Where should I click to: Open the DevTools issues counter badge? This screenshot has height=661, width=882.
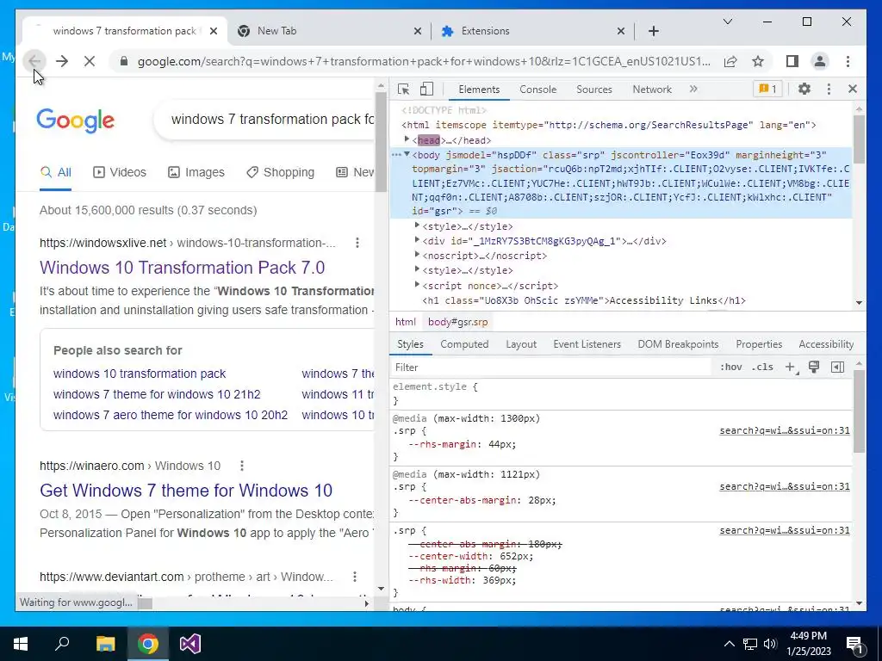click(767, 89)
